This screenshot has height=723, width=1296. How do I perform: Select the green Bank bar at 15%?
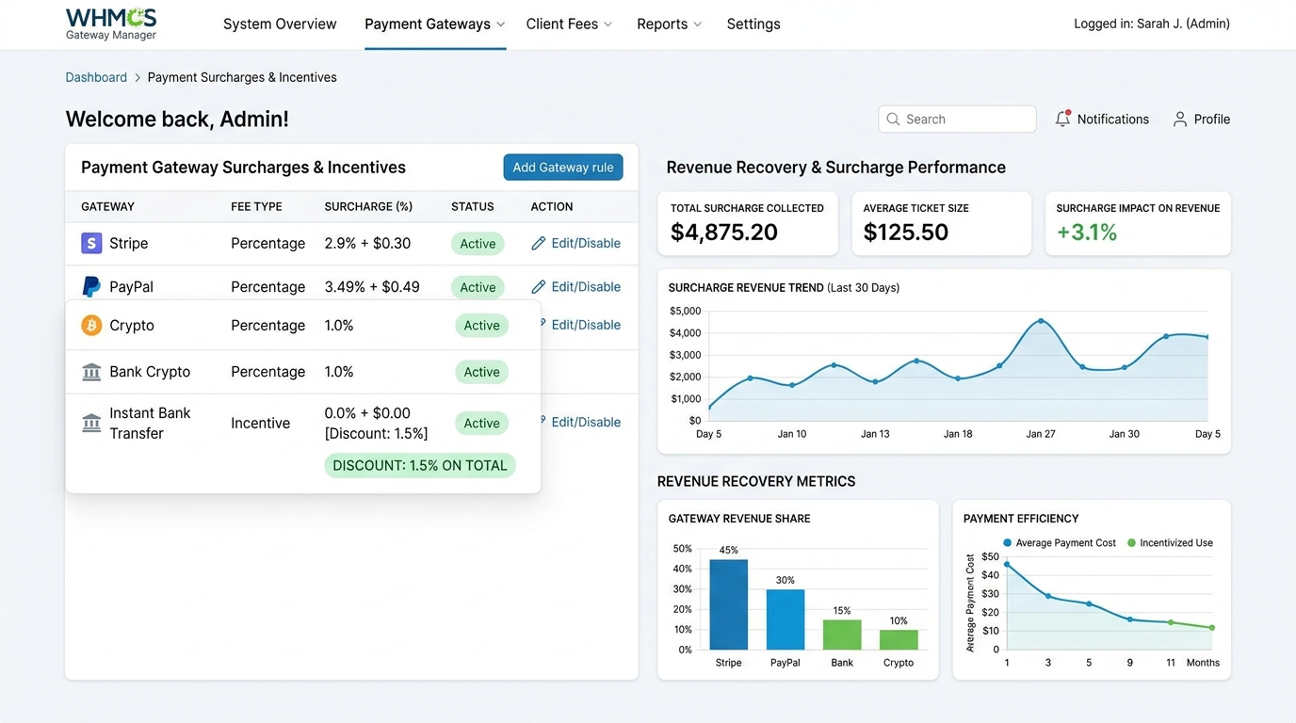(842, 635)
